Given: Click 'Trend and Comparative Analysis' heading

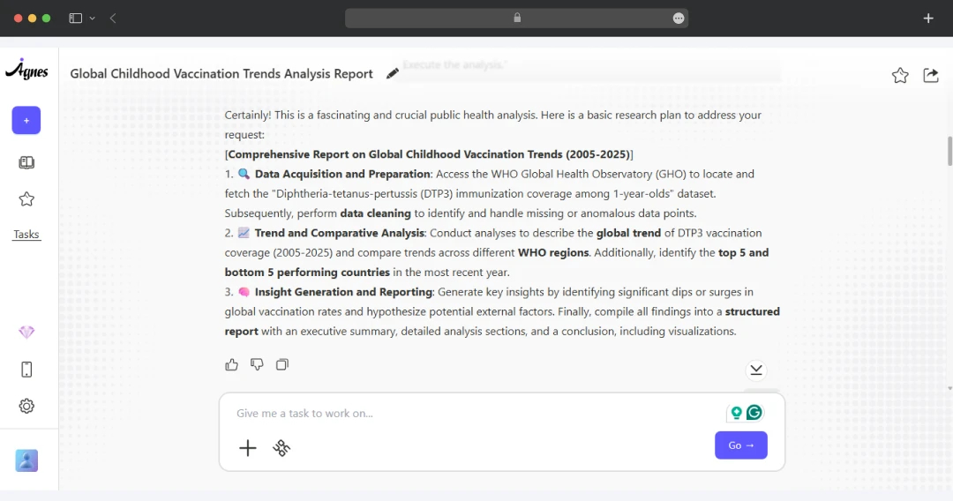Looking at the screenshot, I should tap(339, 233).
